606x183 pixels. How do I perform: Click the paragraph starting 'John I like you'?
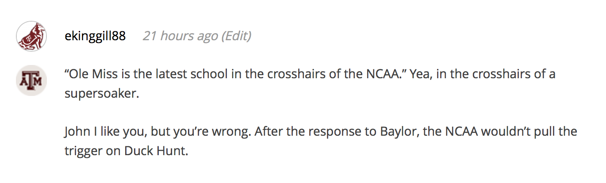click(x=321, y=141)
